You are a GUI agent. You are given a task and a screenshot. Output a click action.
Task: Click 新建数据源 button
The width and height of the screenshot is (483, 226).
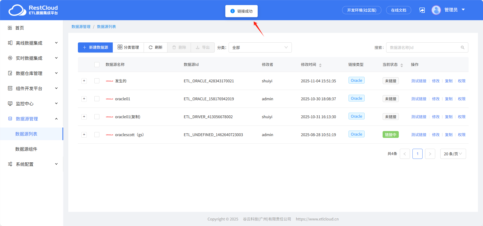pos(95,47)
